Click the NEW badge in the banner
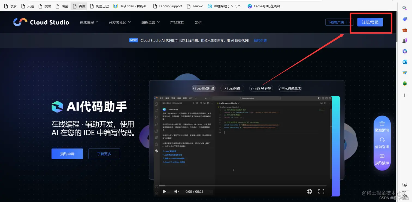The height and width of the screenshot is (202, 412). coord(133,40)
